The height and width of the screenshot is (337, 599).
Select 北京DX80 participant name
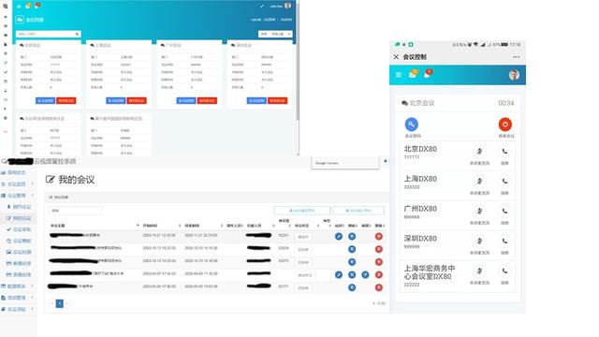[420, 149]
